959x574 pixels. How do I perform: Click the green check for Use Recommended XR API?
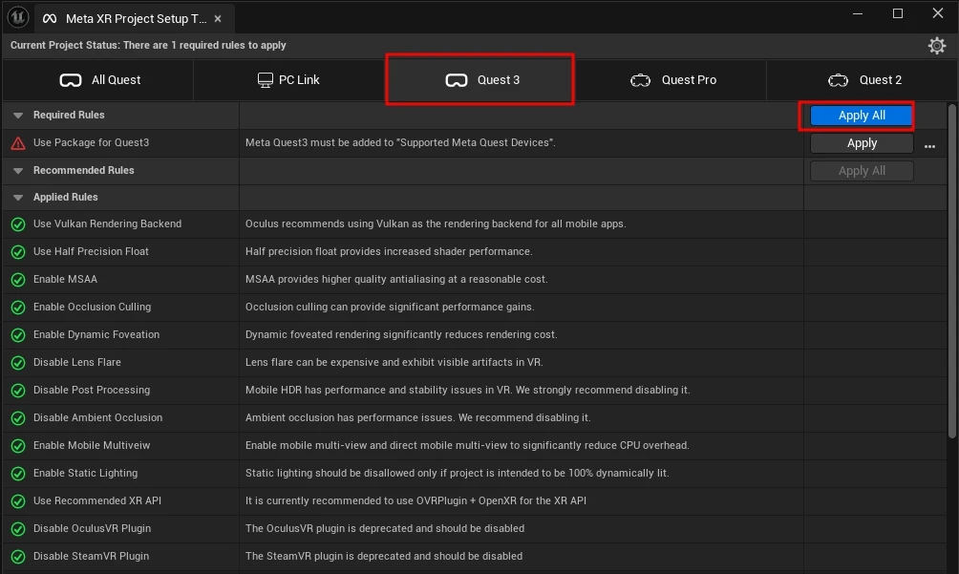point(18,501)
